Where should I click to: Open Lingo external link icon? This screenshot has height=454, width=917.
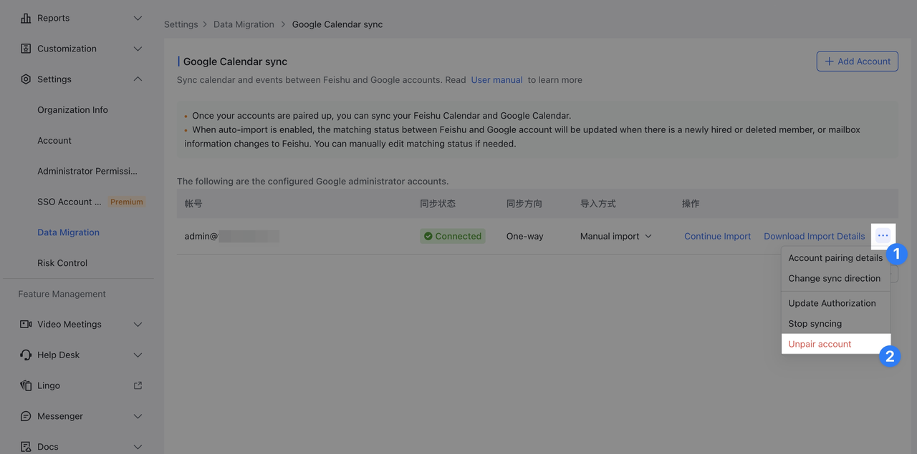click(x=138, y=385)
